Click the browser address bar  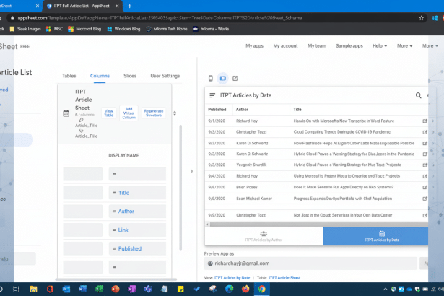[215, 18]
